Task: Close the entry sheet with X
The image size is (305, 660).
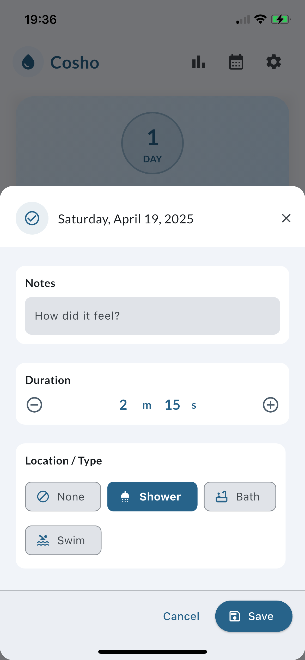Action: 286,218
